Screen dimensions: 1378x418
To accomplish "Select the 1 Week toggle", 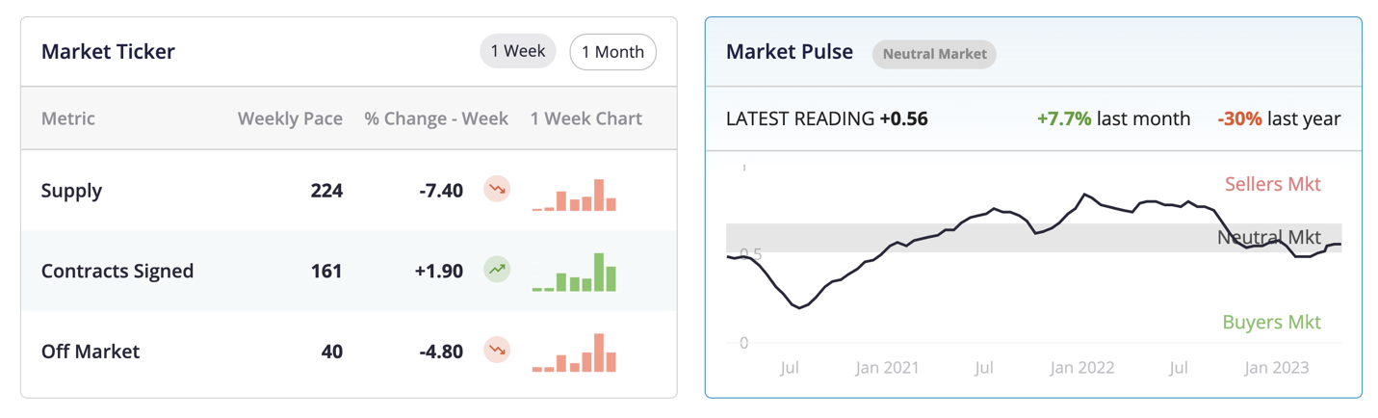I will (x=518, y=51).
